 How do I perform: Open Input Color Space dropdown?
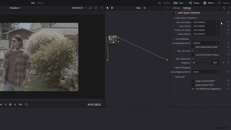205,22
